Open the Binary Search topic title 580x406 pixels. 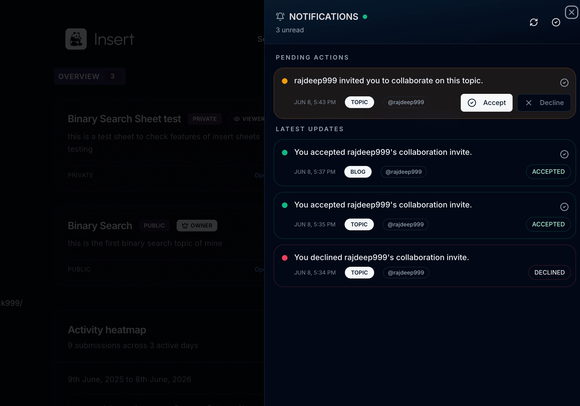click(x=100, y=226)
